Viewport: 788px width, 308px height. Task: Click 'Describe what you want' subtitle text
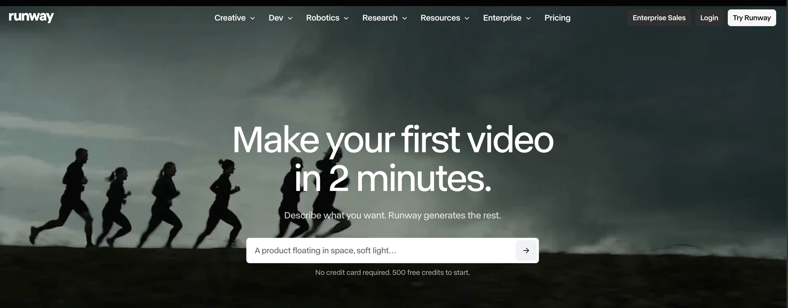393,215
